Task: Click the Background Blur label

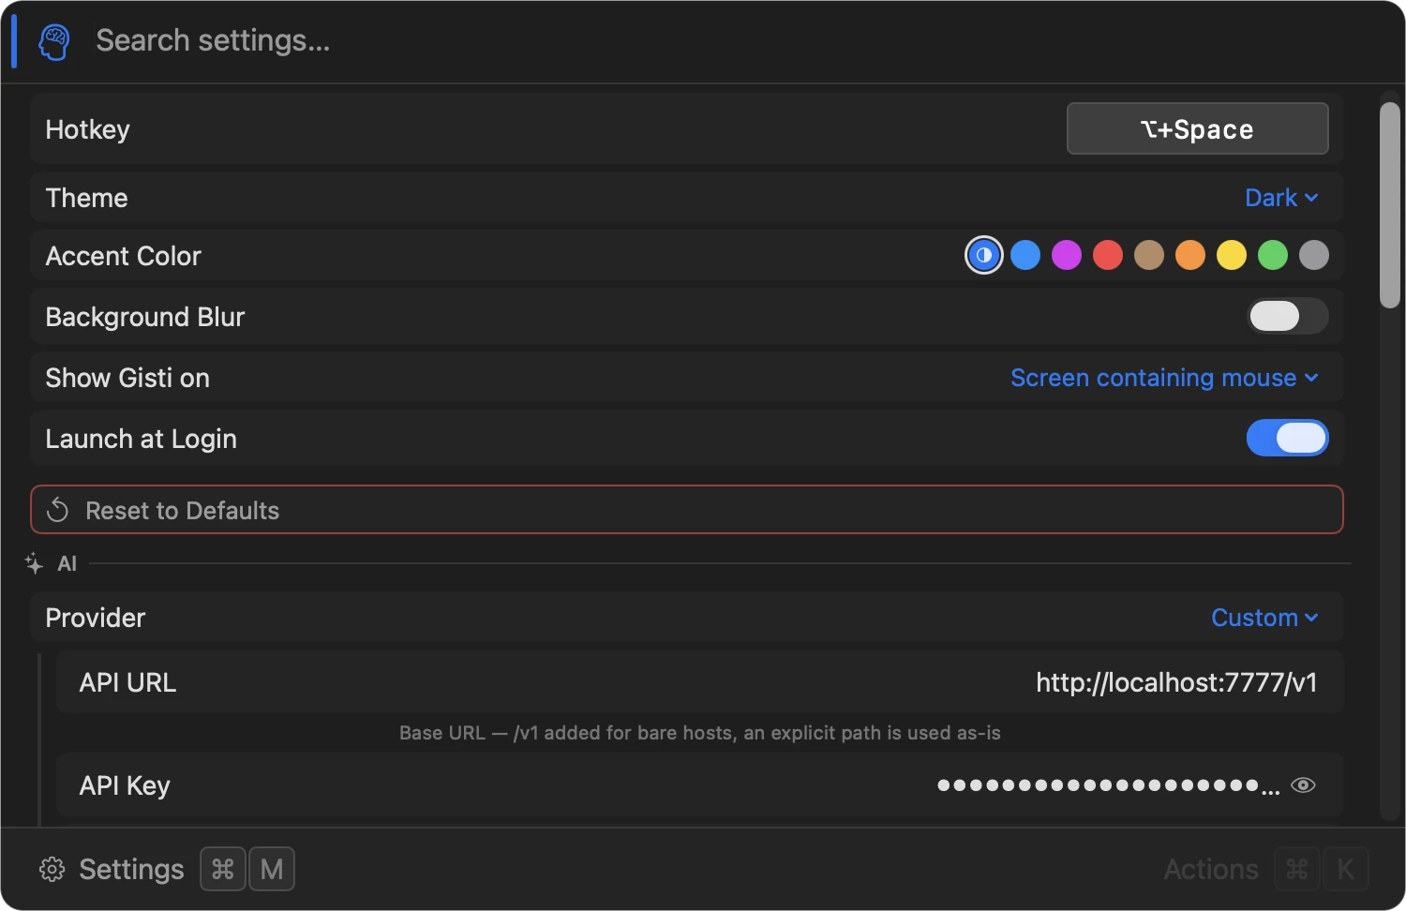Action: coord(145,317)
